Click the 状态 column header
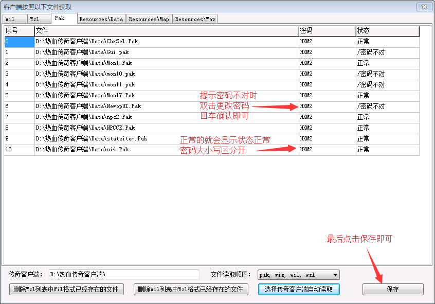This screenshot has width=435, height=304. click(387, 31)
